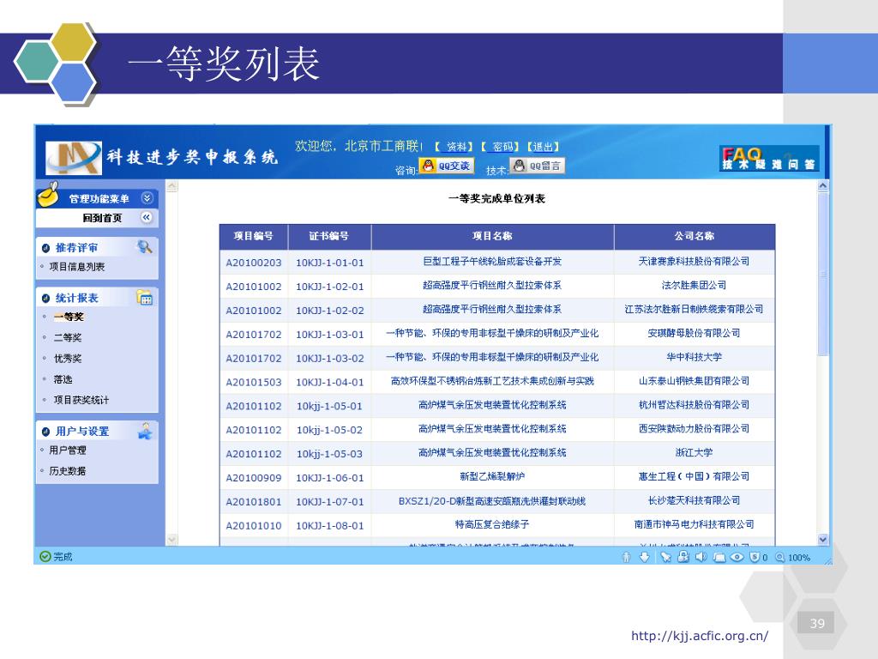Click the 项目编号 column header

[254, 237]
